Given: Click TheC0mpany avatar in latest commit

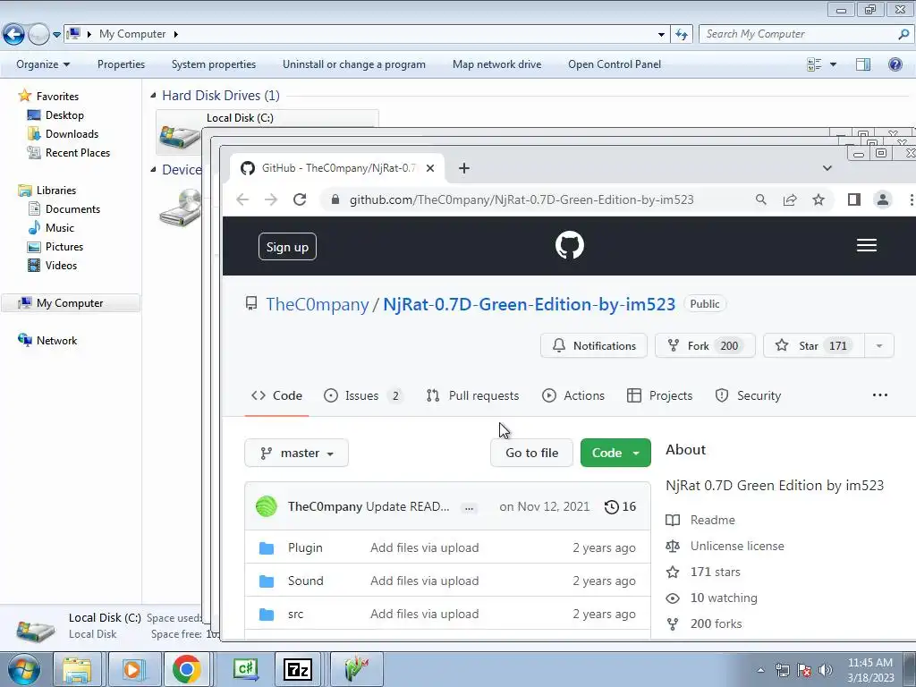Looking at the screenshot, I should [267, 506].
